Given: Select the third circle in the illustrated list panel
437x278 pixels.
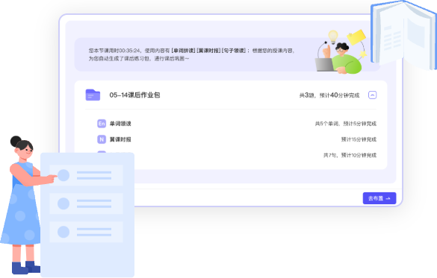Looking at the screenshot, I should (x=63, y=232).
